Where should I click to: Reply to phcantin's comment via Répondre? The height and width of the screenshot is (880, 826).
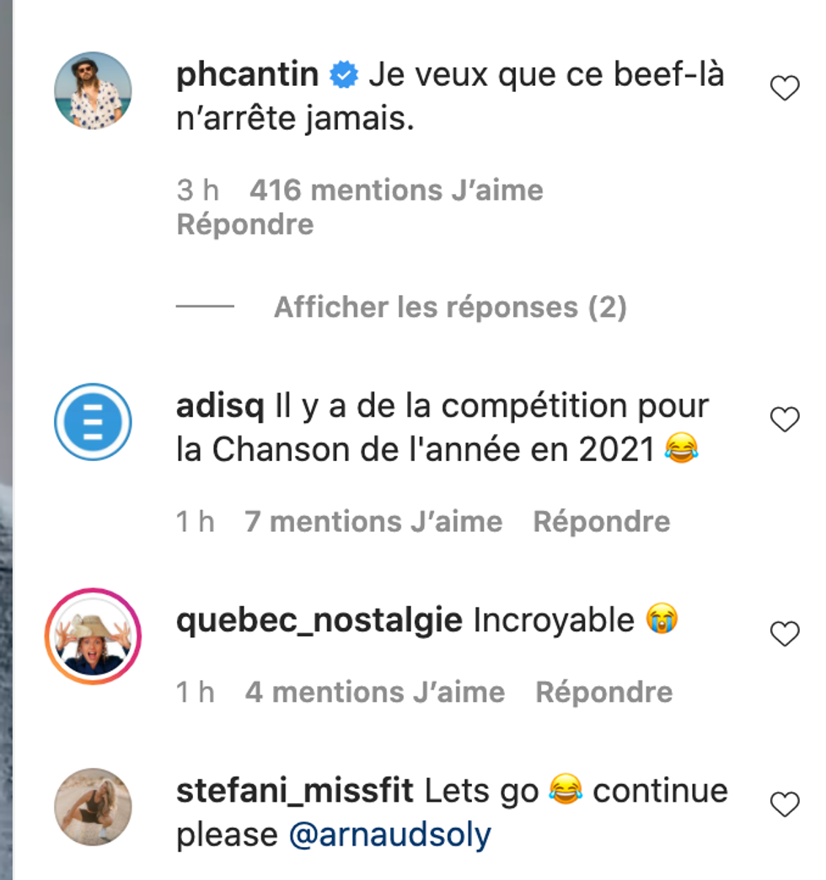coord(244,225)
